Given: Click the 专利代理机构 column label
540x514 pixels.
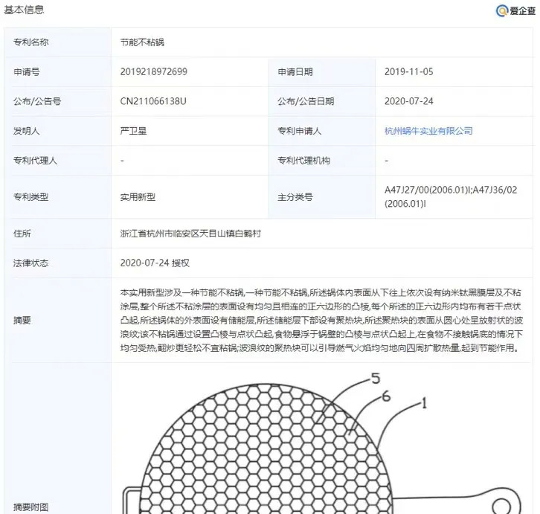Looking at the screenshot, I should pyautogui.click(x=303, y=161).
